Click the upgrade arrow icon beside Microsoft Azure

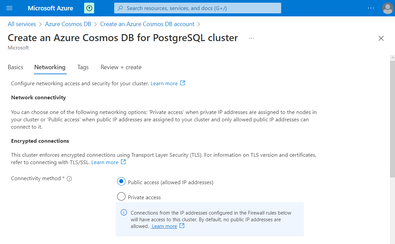click(89, 8)
